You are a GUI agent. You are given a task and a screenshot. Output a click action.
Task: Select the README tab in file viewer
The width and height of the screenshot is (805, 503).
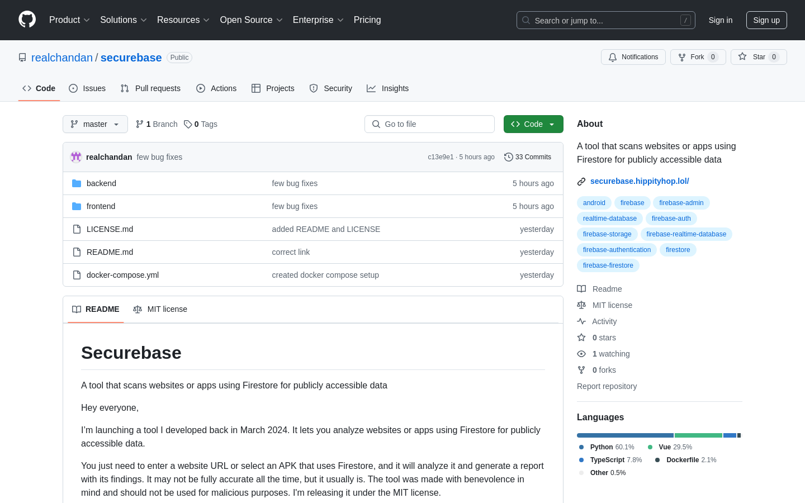coord(96,309)
